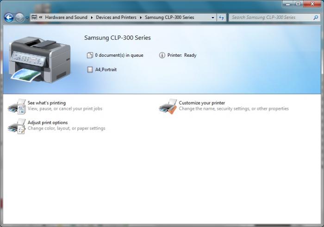Expand the double-chevron breadcrumb overflow
The width and height of the screenshot is (324, 227).
coord(41,18)
